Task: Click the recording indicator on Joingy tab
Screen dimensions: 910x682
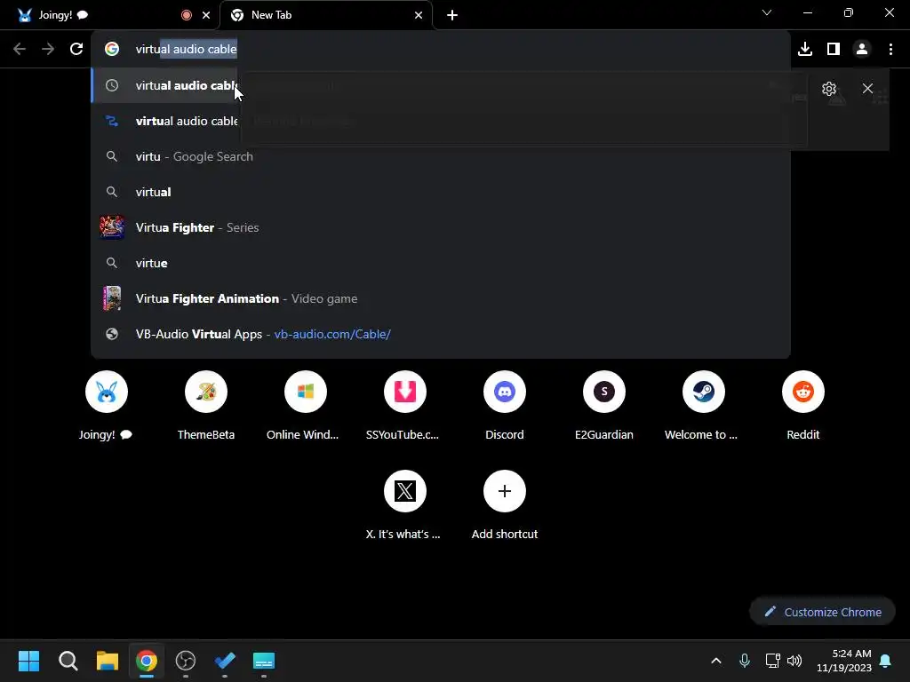Action: [187, 16]
